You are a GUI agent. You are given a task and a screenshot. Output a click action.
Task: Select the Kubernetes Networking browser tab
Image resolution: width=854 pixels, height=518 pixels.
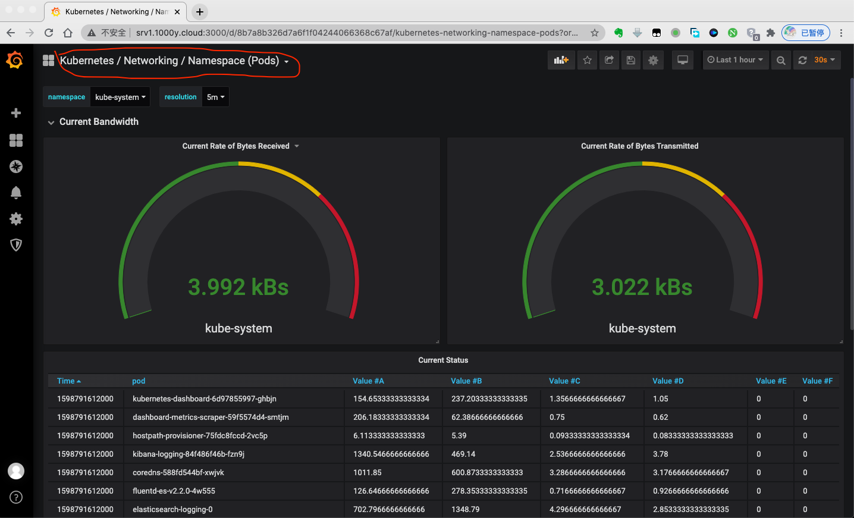click(115, 12)
